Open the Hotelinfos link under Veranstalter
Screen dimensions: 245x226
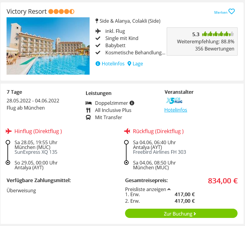tap(176, 110)
